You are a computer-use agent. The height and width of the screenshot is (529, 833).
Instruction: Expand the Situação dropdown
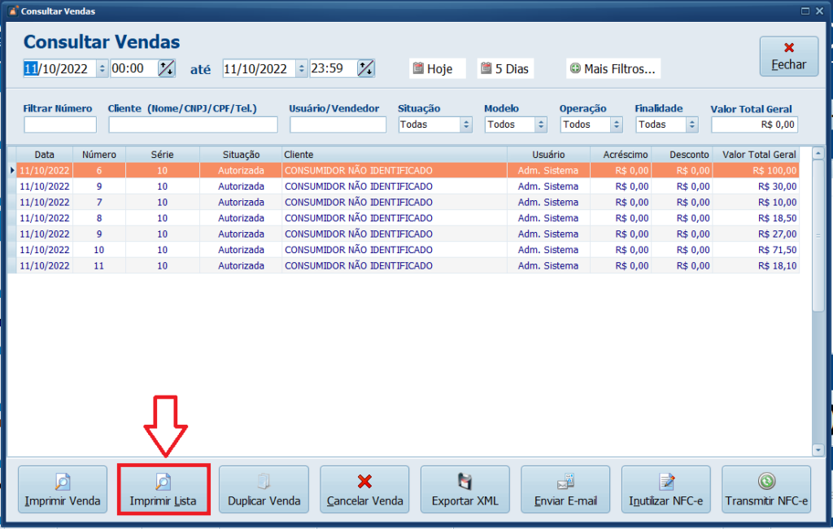(466, 125)
